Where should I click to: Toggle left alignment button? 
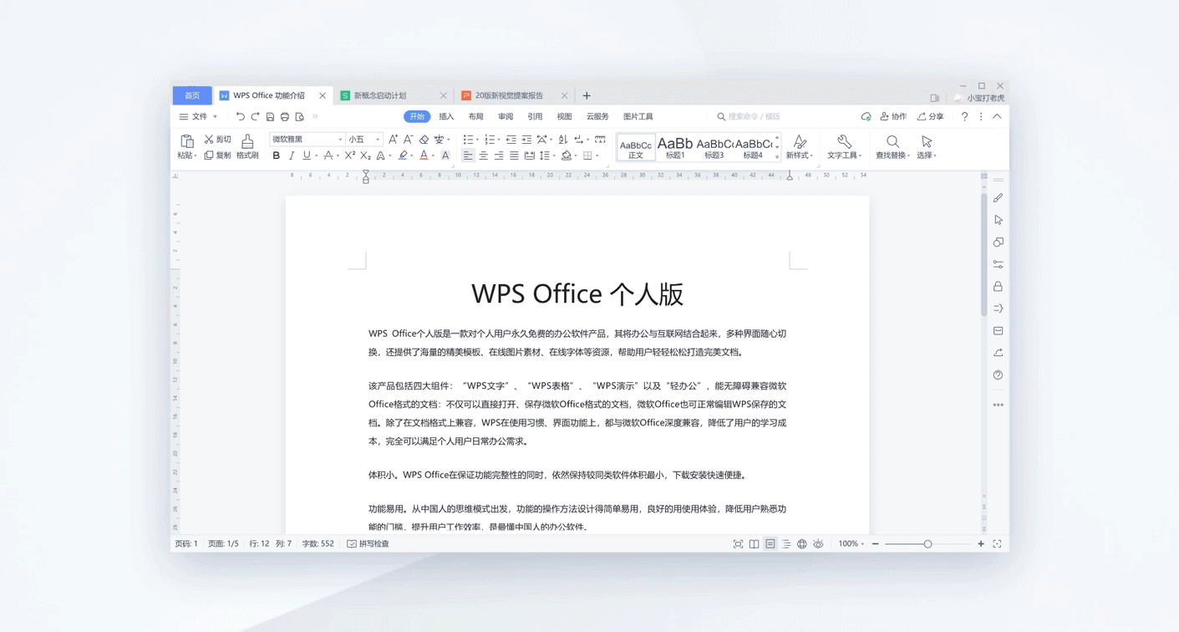[x=468, y=155]
